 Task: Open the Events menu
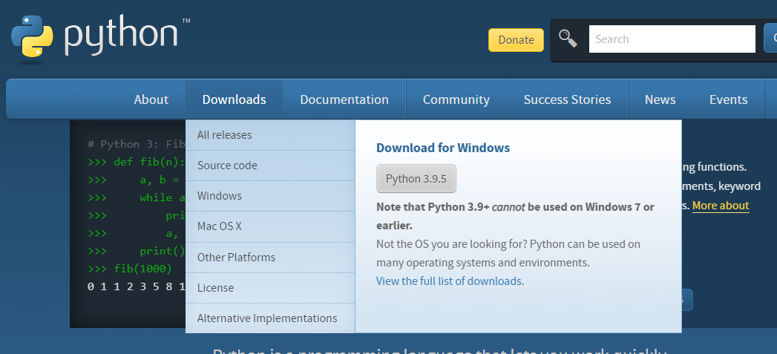[729, 99]
